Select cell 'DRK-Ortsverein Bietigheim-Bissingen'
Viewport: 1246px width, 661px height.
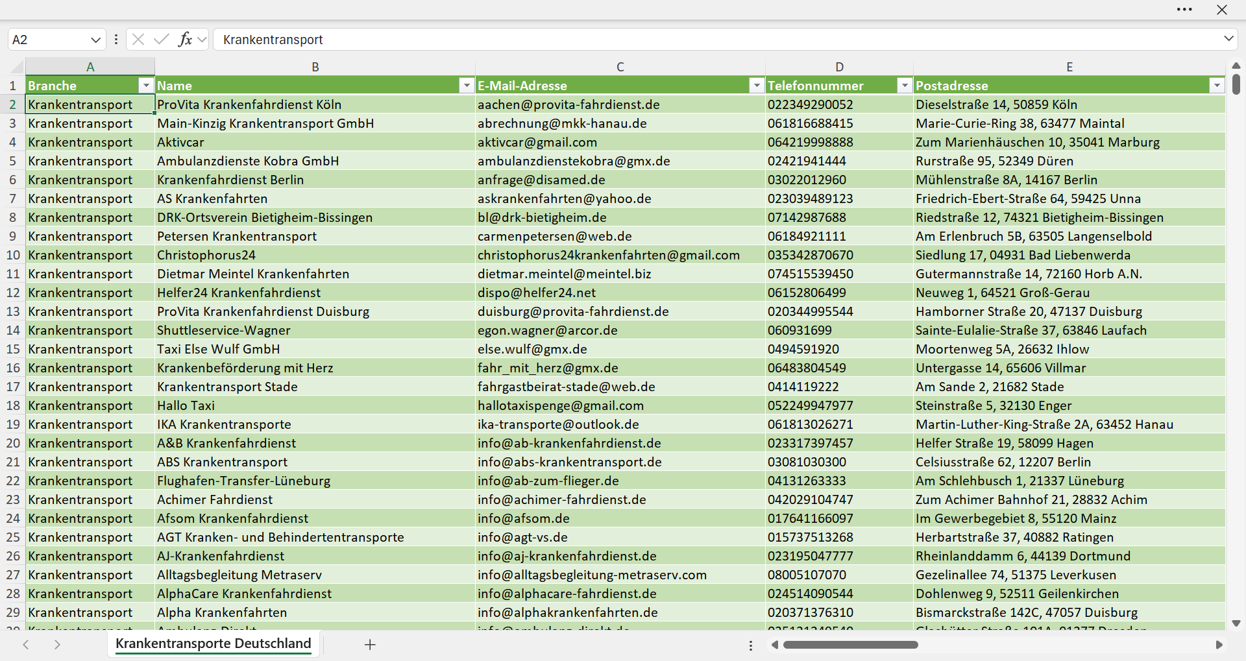[315, 217]
